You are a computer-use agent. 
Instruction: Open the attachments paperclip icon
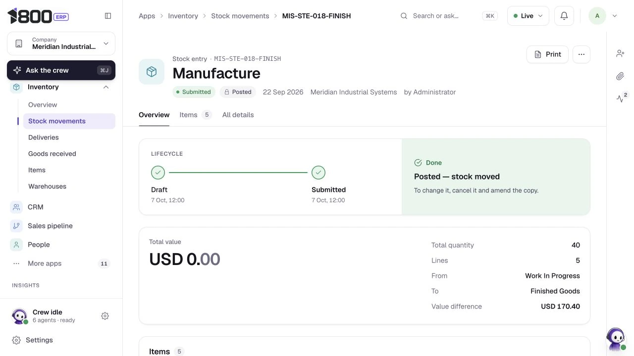pyautogui.click(x=620, y=76)
